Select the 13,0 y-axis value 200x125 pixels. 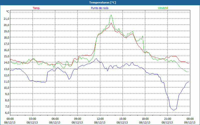pos(6,69)
